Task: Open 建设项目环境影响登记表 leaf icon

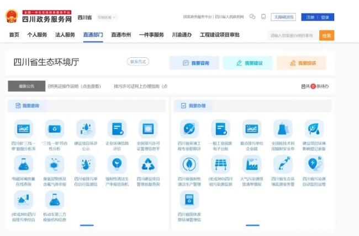Action: click(x=314, y=129)
